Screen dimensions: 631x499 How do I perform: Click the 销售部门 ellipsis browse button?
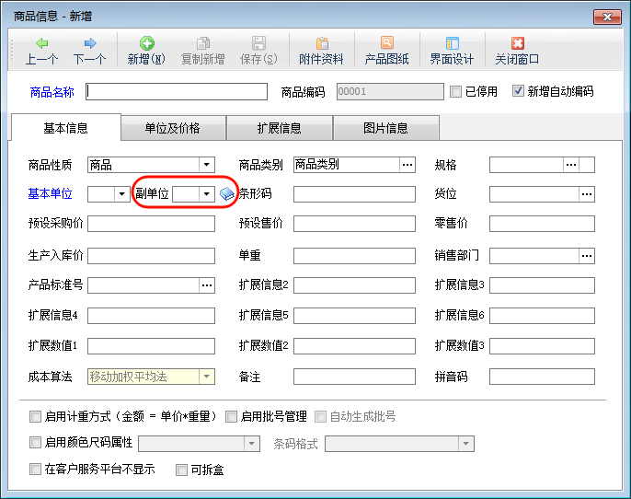tap(587, 255)
